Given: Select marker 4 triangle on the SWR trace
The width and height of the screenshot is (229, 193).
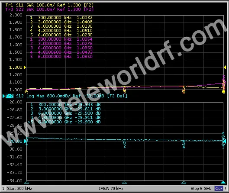Looking at the screenshot, I should click(x=184, y=90).
